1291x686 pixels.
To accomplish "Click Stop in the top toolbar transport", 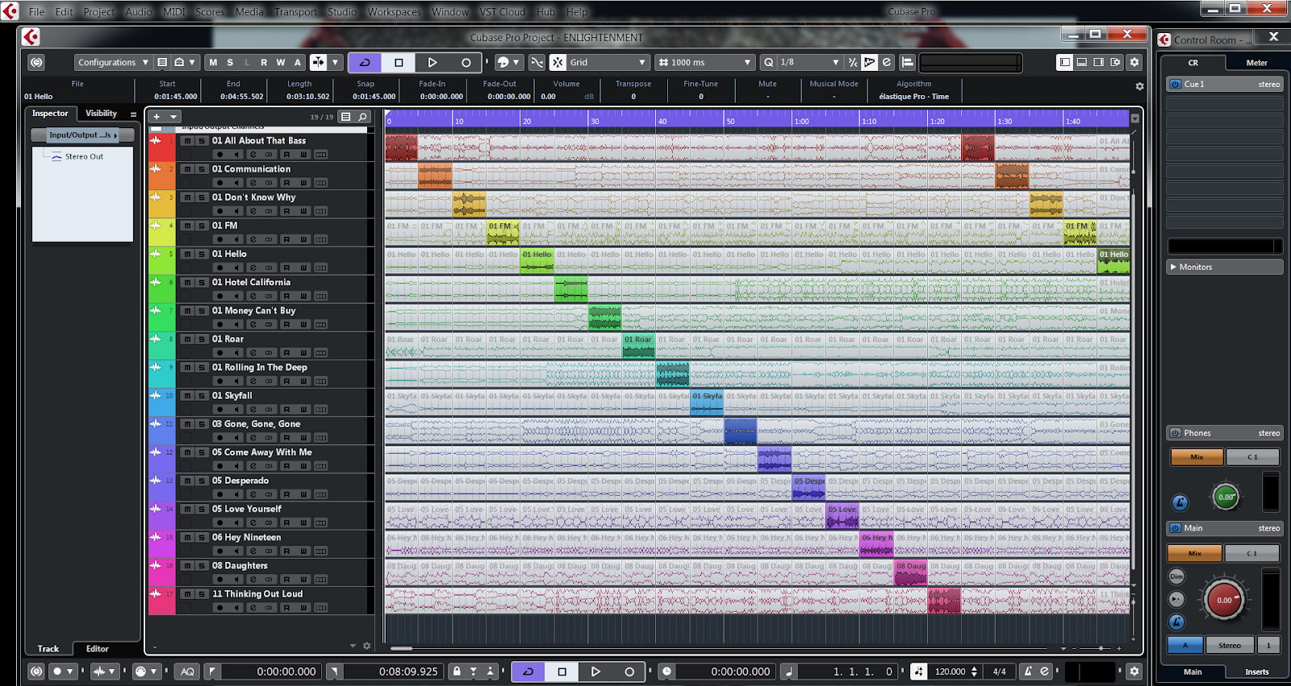I will [x=399, y=62].
